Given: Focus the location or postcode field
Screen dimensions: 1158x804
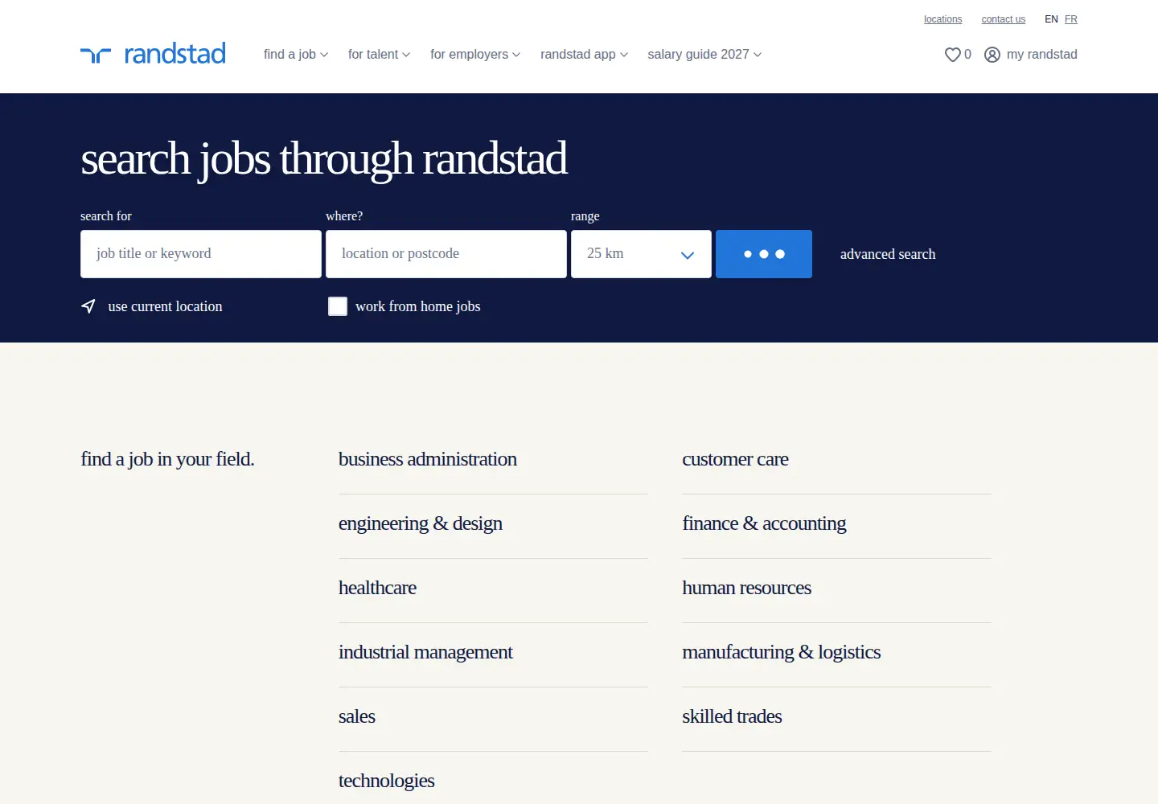Looking at the screenshot, I should click(446, 254).
